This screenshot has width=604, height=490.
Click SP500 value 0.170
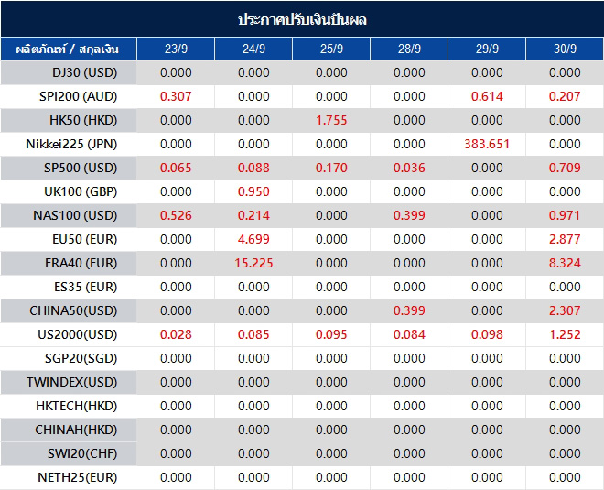(x=331, y=169)
